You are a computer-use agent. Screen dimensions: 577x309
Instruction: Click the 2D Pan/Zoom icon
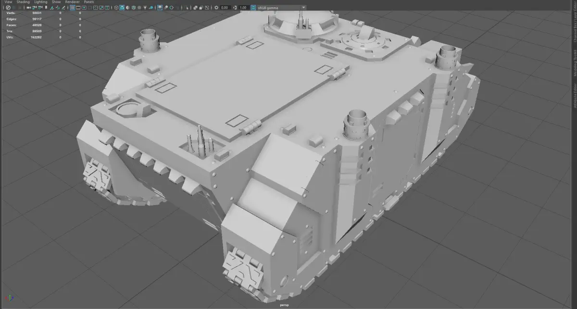pyautogui.click(x=58, y=8)
